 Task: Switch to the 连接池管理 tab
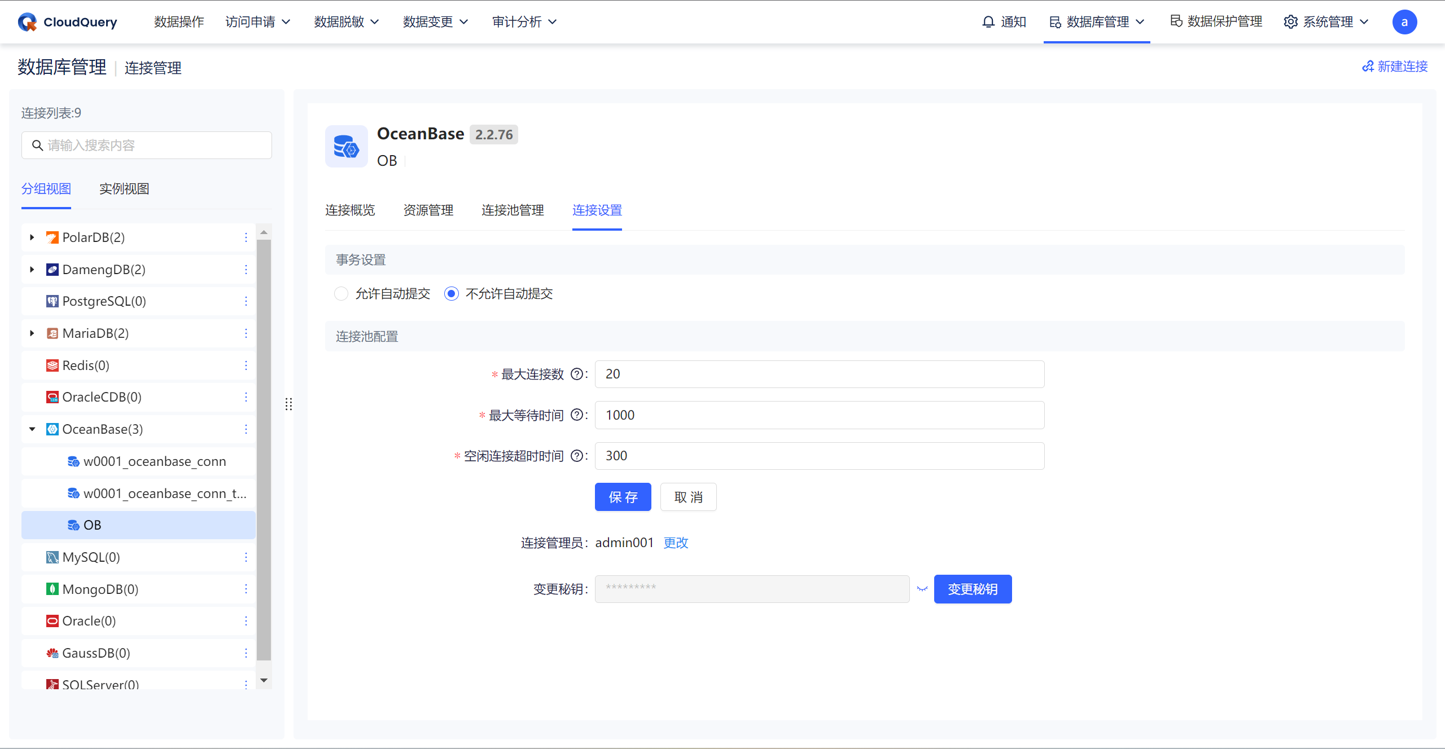pyautogui.click(x=512, y=210)
